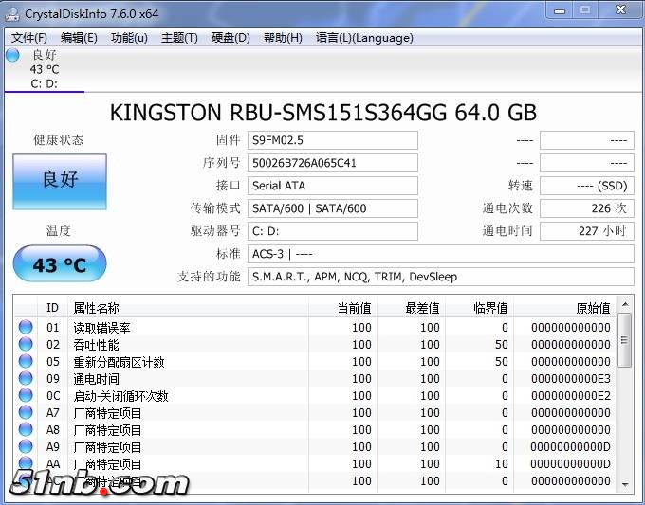Click status orb for attribute 05 重新分配扇区计数
The width and height of the screenshot is (645, 505).
click(x=26, y=362)
